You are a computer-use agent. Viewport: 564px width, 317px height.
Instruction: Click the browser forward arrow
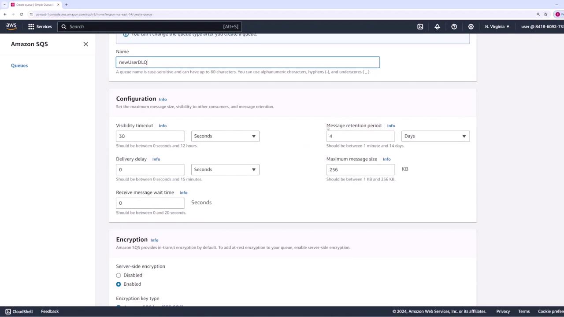pyautogui.click(x=13, y=14)
